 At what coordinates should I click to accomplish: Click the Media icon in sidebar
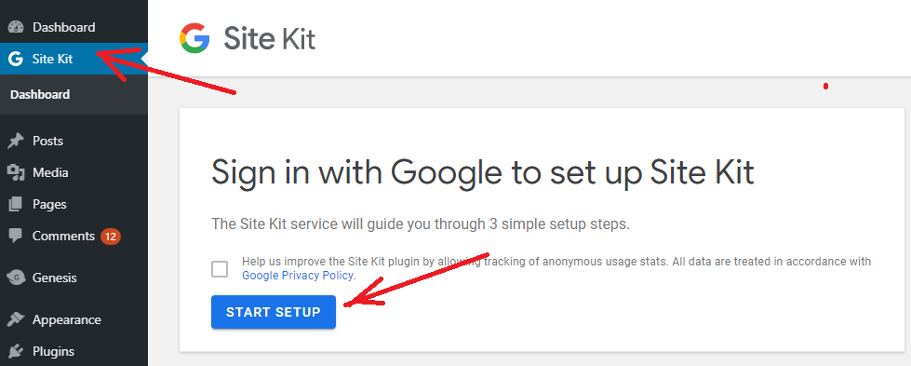coord(16,172)
